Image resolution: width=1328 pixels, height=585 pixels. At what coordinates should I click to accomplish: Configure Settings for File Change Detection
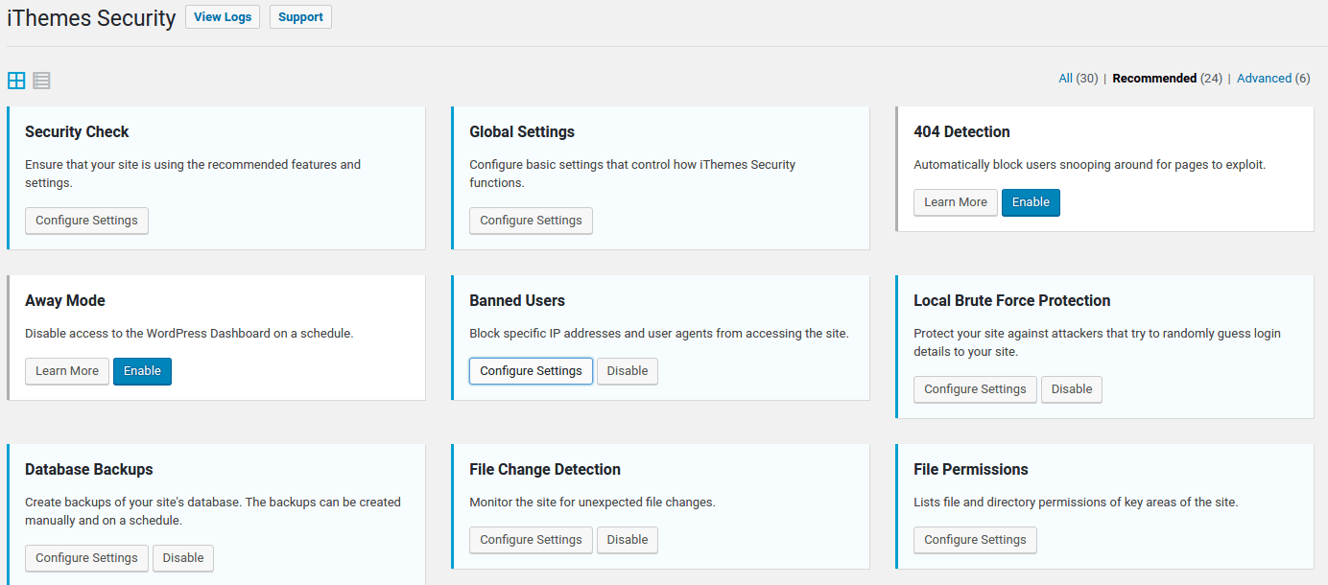click(531, 540)
